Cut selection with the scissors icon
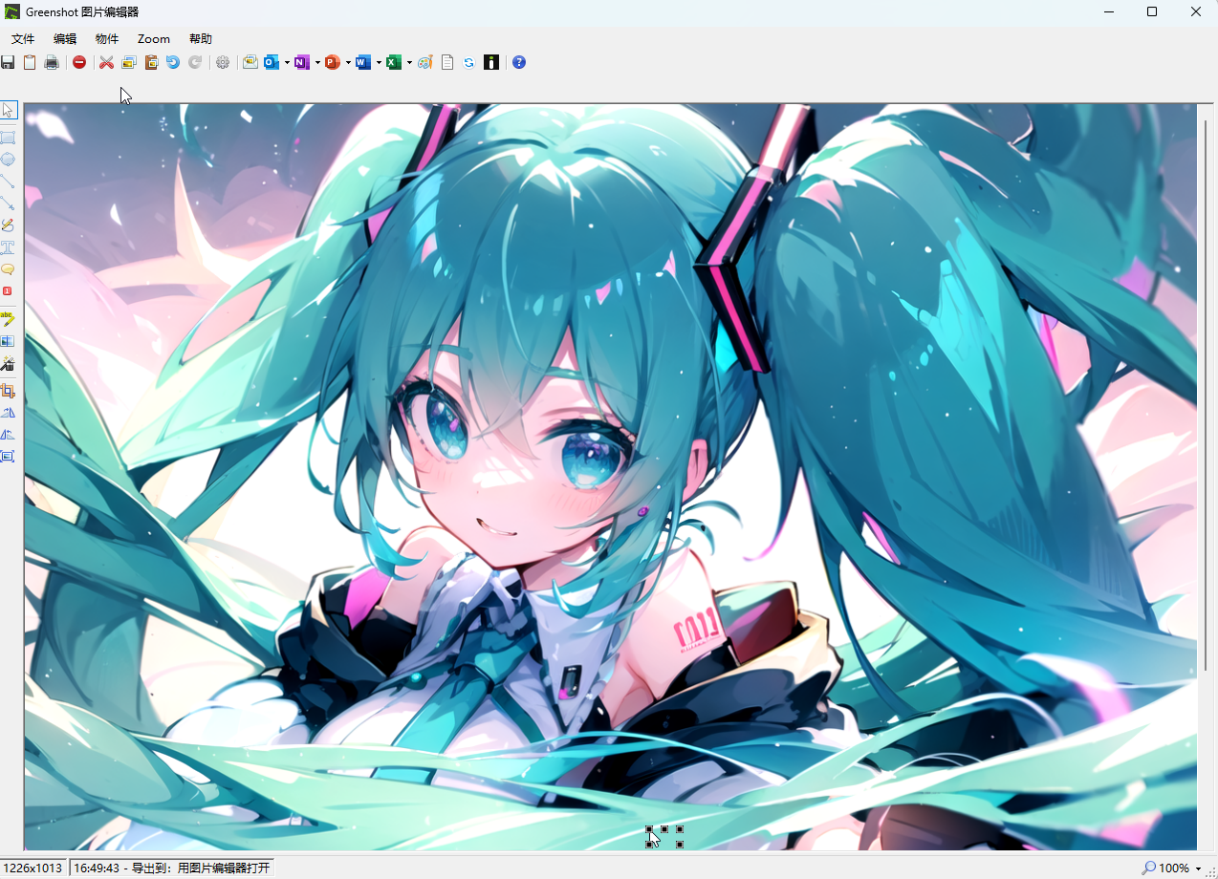Screen dimensions: 1218x879 pos(106,62)
